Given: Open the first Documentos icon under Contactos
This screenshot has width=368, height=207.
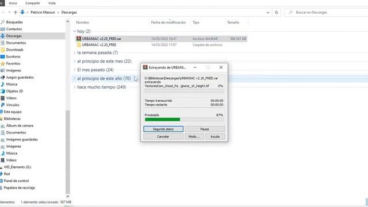Looking at the screenshot, I should tap(2, 43).
